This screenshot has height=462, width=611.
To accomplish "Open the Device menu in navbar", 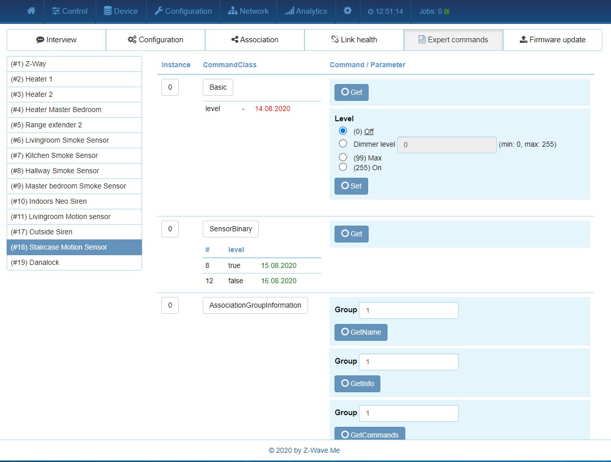I will click(x=121, y=11).
